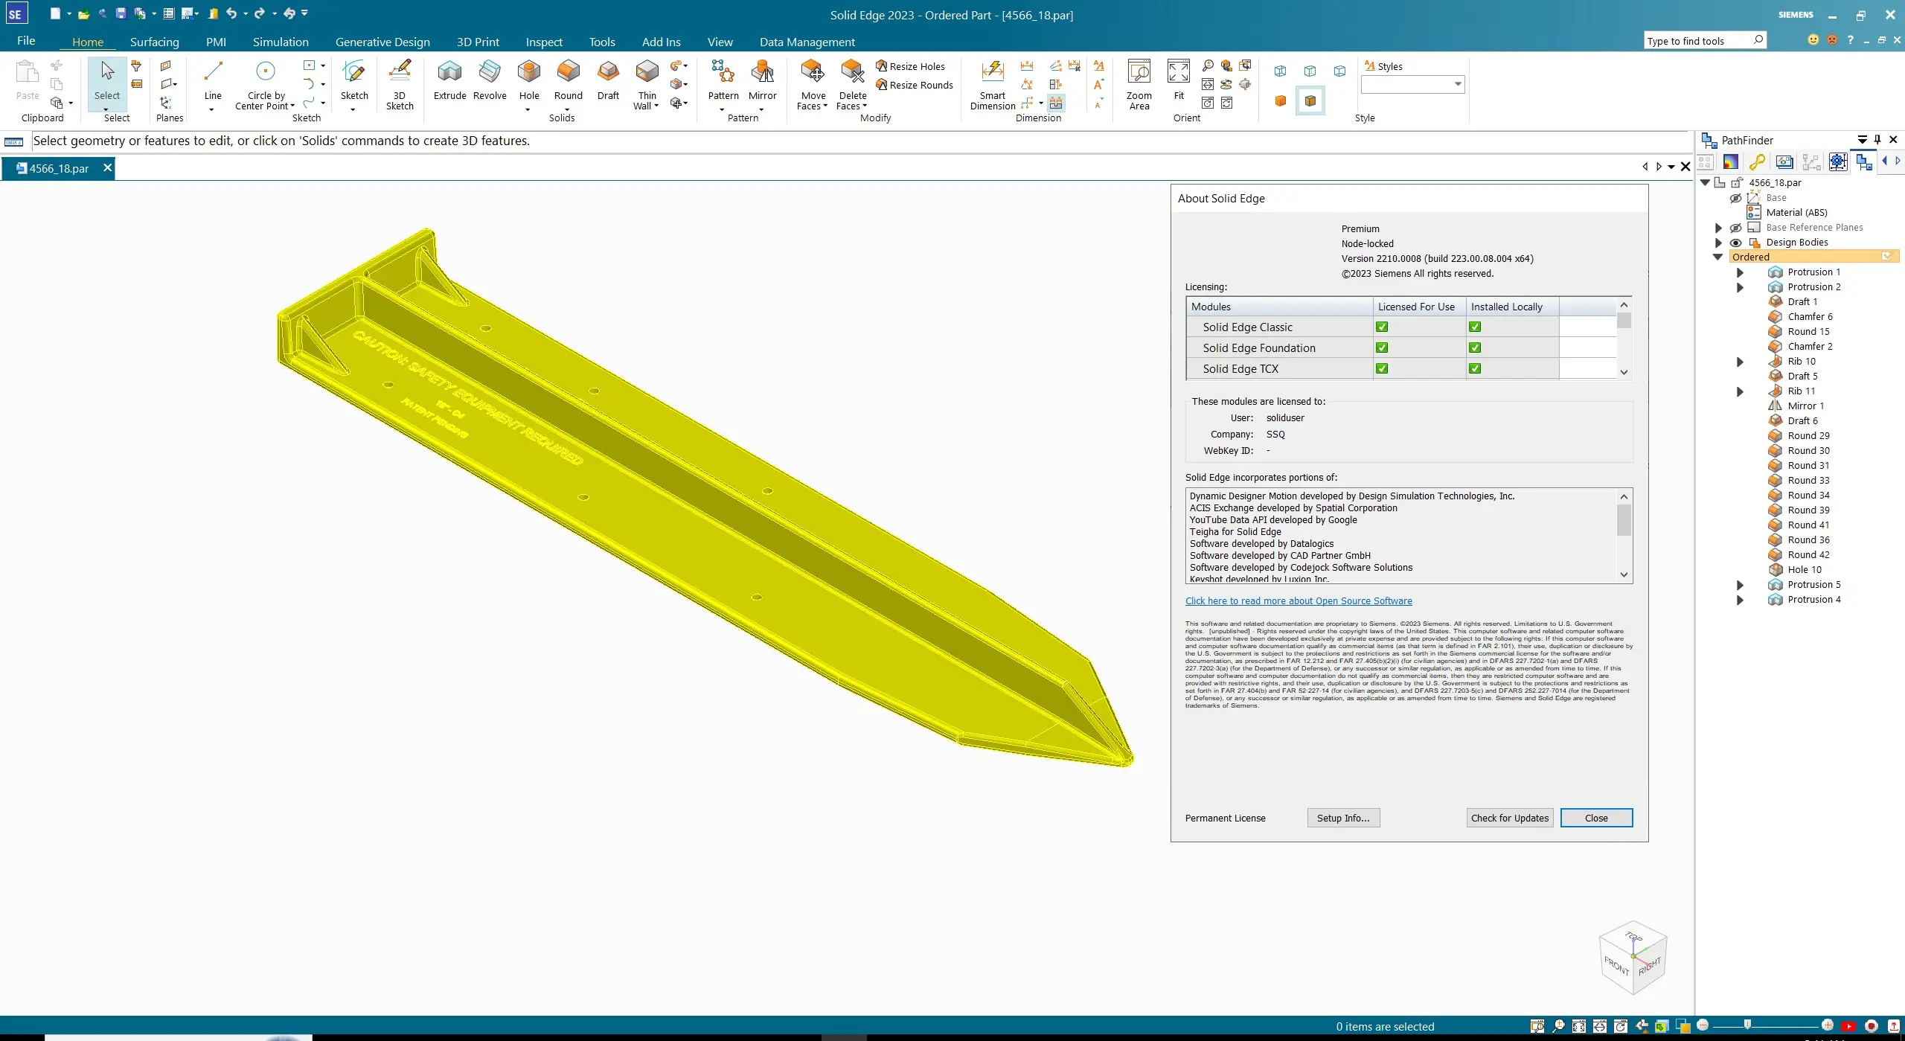This screenshot has height=1041, width=1905.
Task: Open the Open Source Software link
Action: tap(1299, 601)
